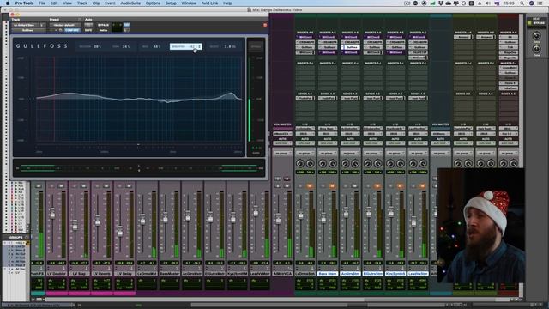Click the LV Doubler volume fader
This screenshot has height=309, width=549.
pos(52,214)
